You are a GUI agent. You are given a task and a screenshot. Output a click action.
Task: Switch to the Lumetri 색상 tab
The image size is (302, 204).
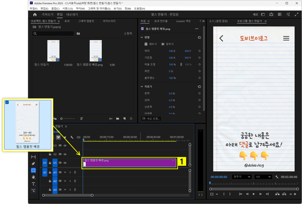tap(183, 21)
